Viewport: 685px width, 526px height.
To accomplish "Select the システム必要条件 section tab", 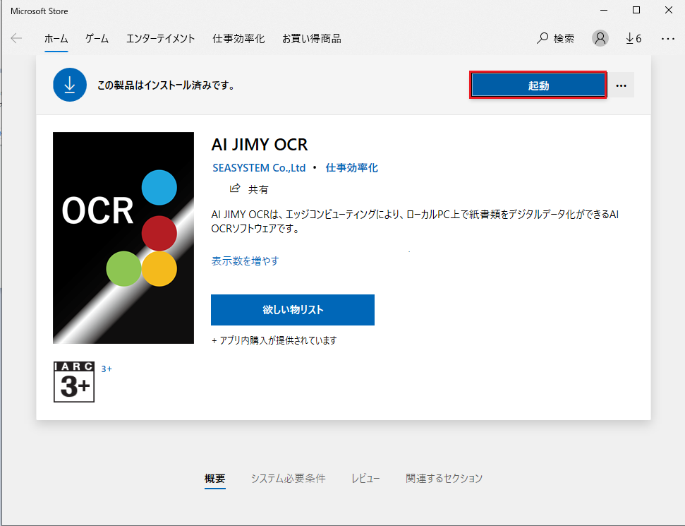I will (x=289, y=478).
